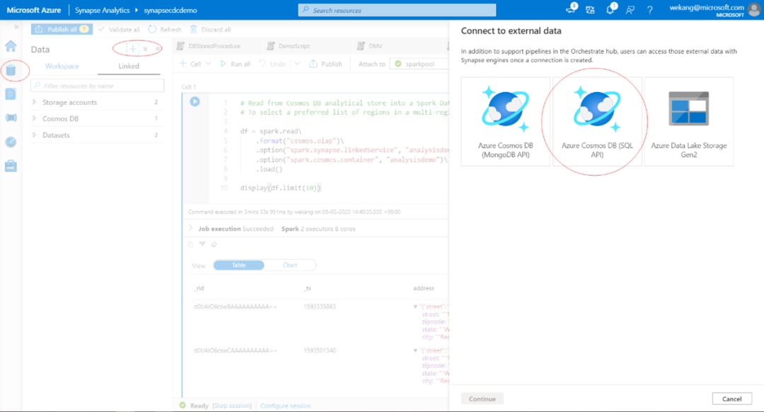Screen dimensions: 764x412
Task: Open the Manage hub toolbox icon
Action: coord(11,166)
